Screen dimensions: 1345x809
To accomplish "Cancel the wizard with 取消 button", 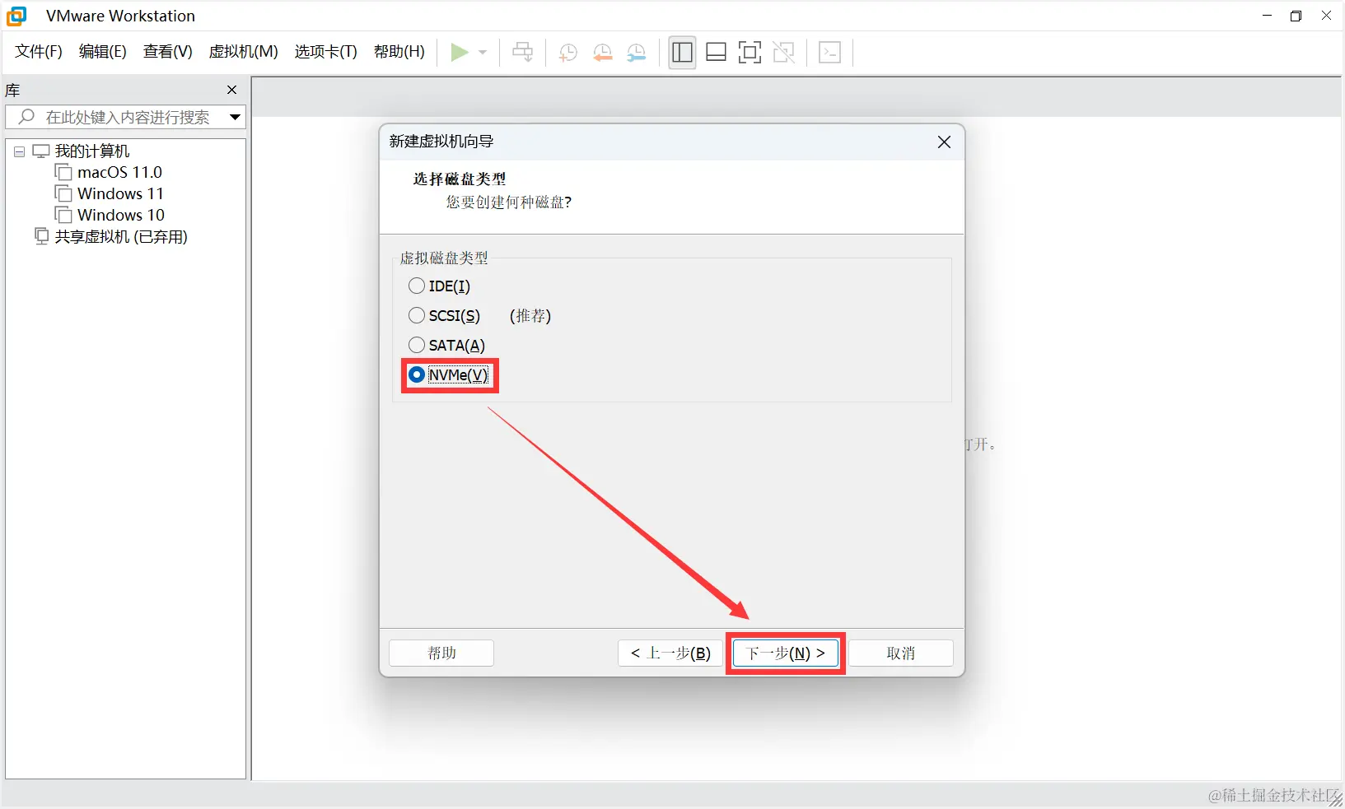I will (x=901, y=653).
